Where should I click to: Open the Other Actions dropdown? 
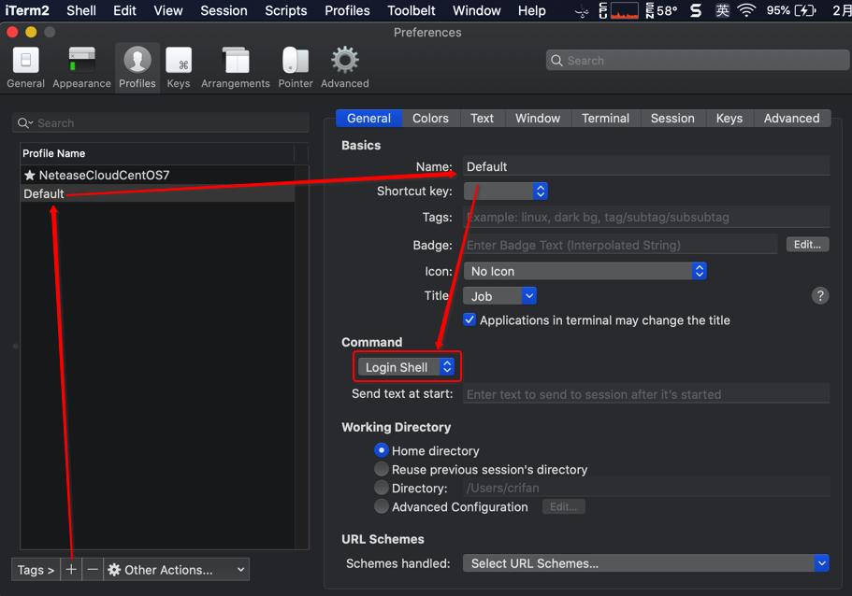click(x=177, y=570)
